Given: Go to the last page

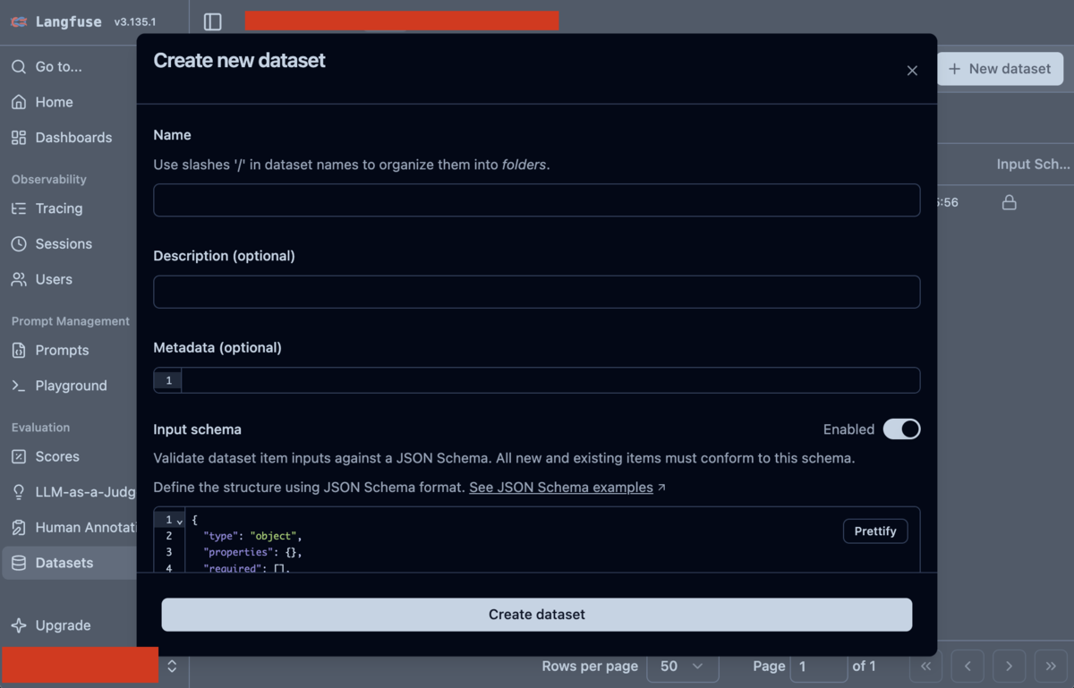Looking at the screenshot, I should click(1051, 666).
